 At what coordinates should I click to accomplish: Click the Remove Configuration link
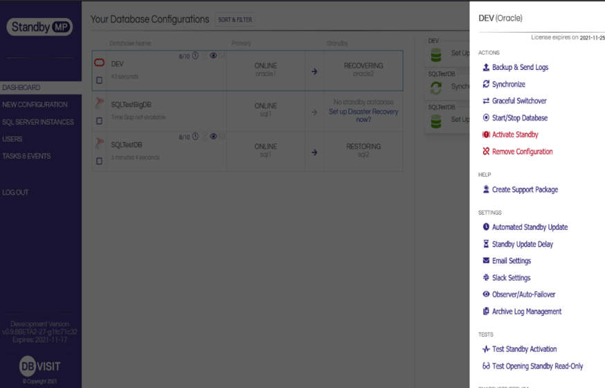(523, 151)
